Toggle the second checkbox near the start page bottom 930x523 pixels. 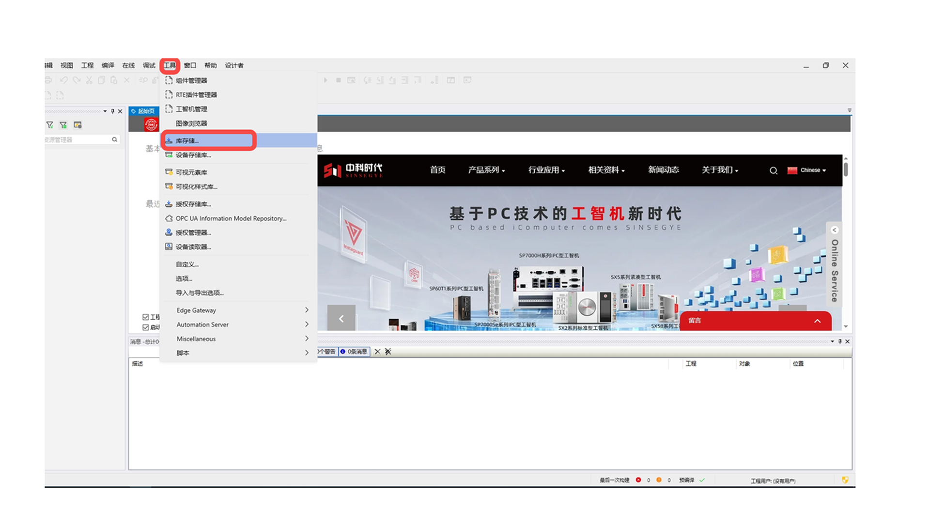pos(145,327)
